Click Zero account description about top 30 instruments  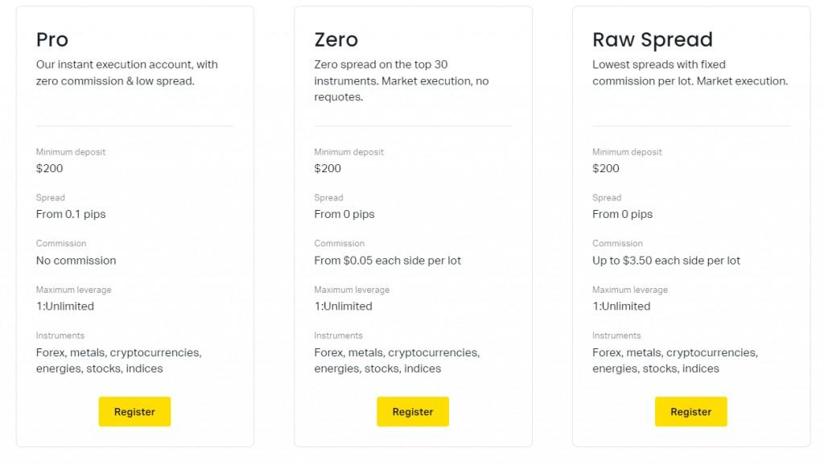[401, 80]
